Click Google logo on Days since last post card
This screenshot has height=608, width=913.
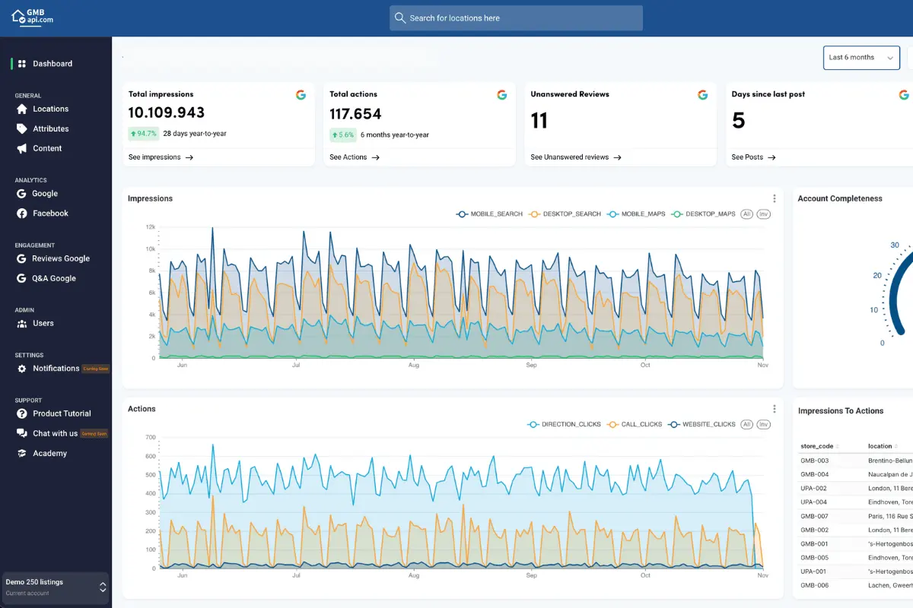(x=904, y=95)
